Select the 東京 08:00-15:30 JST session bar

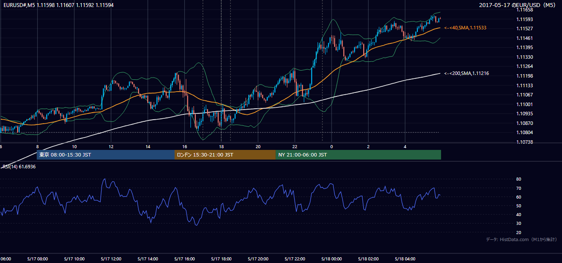[x=106, y=155]
